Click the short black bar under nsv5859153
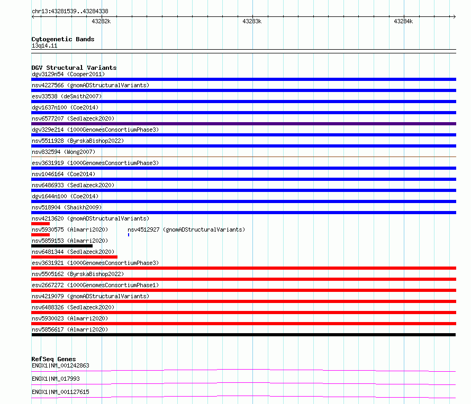471x404 pixels. tap(62, 246)
